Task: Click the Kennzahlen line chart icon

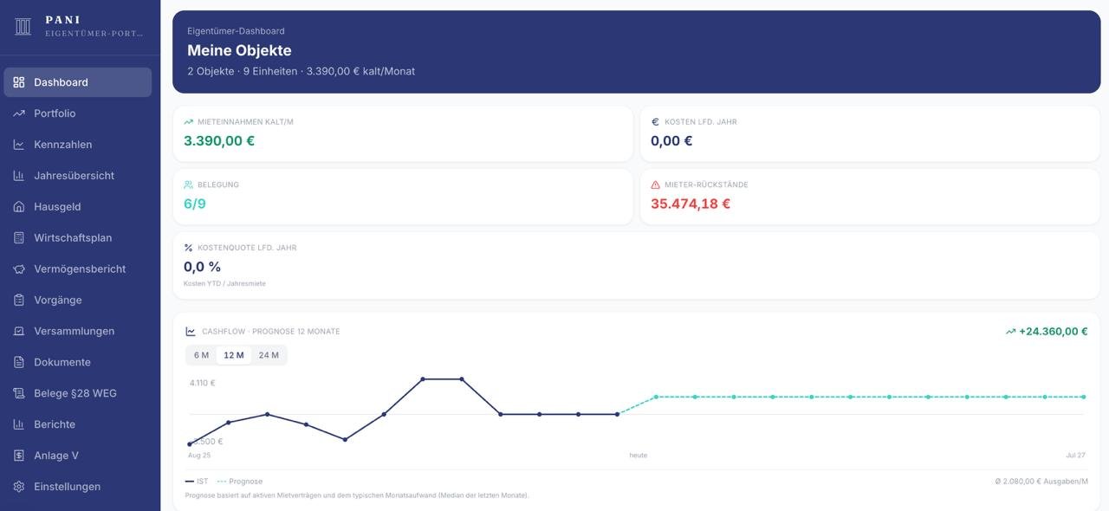Action: point(19,145)
